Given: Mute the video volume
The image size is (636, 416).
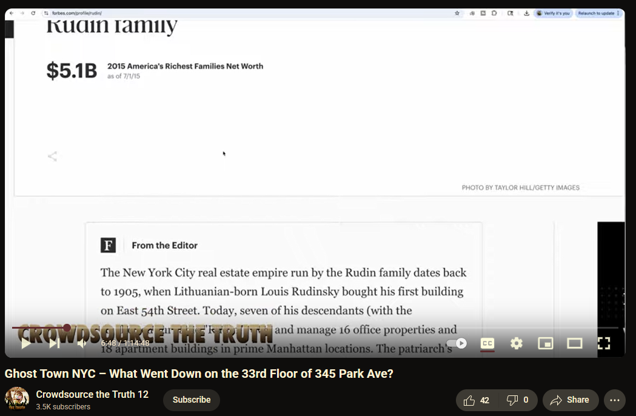Looking at the screenshot, I should click(81, 343).
